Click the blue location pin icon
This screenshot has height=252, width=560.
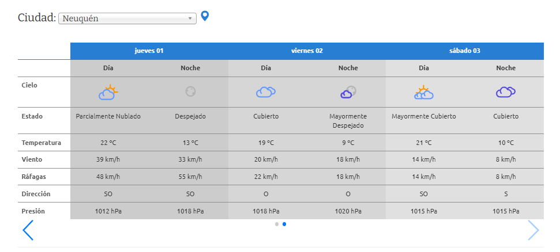click(204, 16)
